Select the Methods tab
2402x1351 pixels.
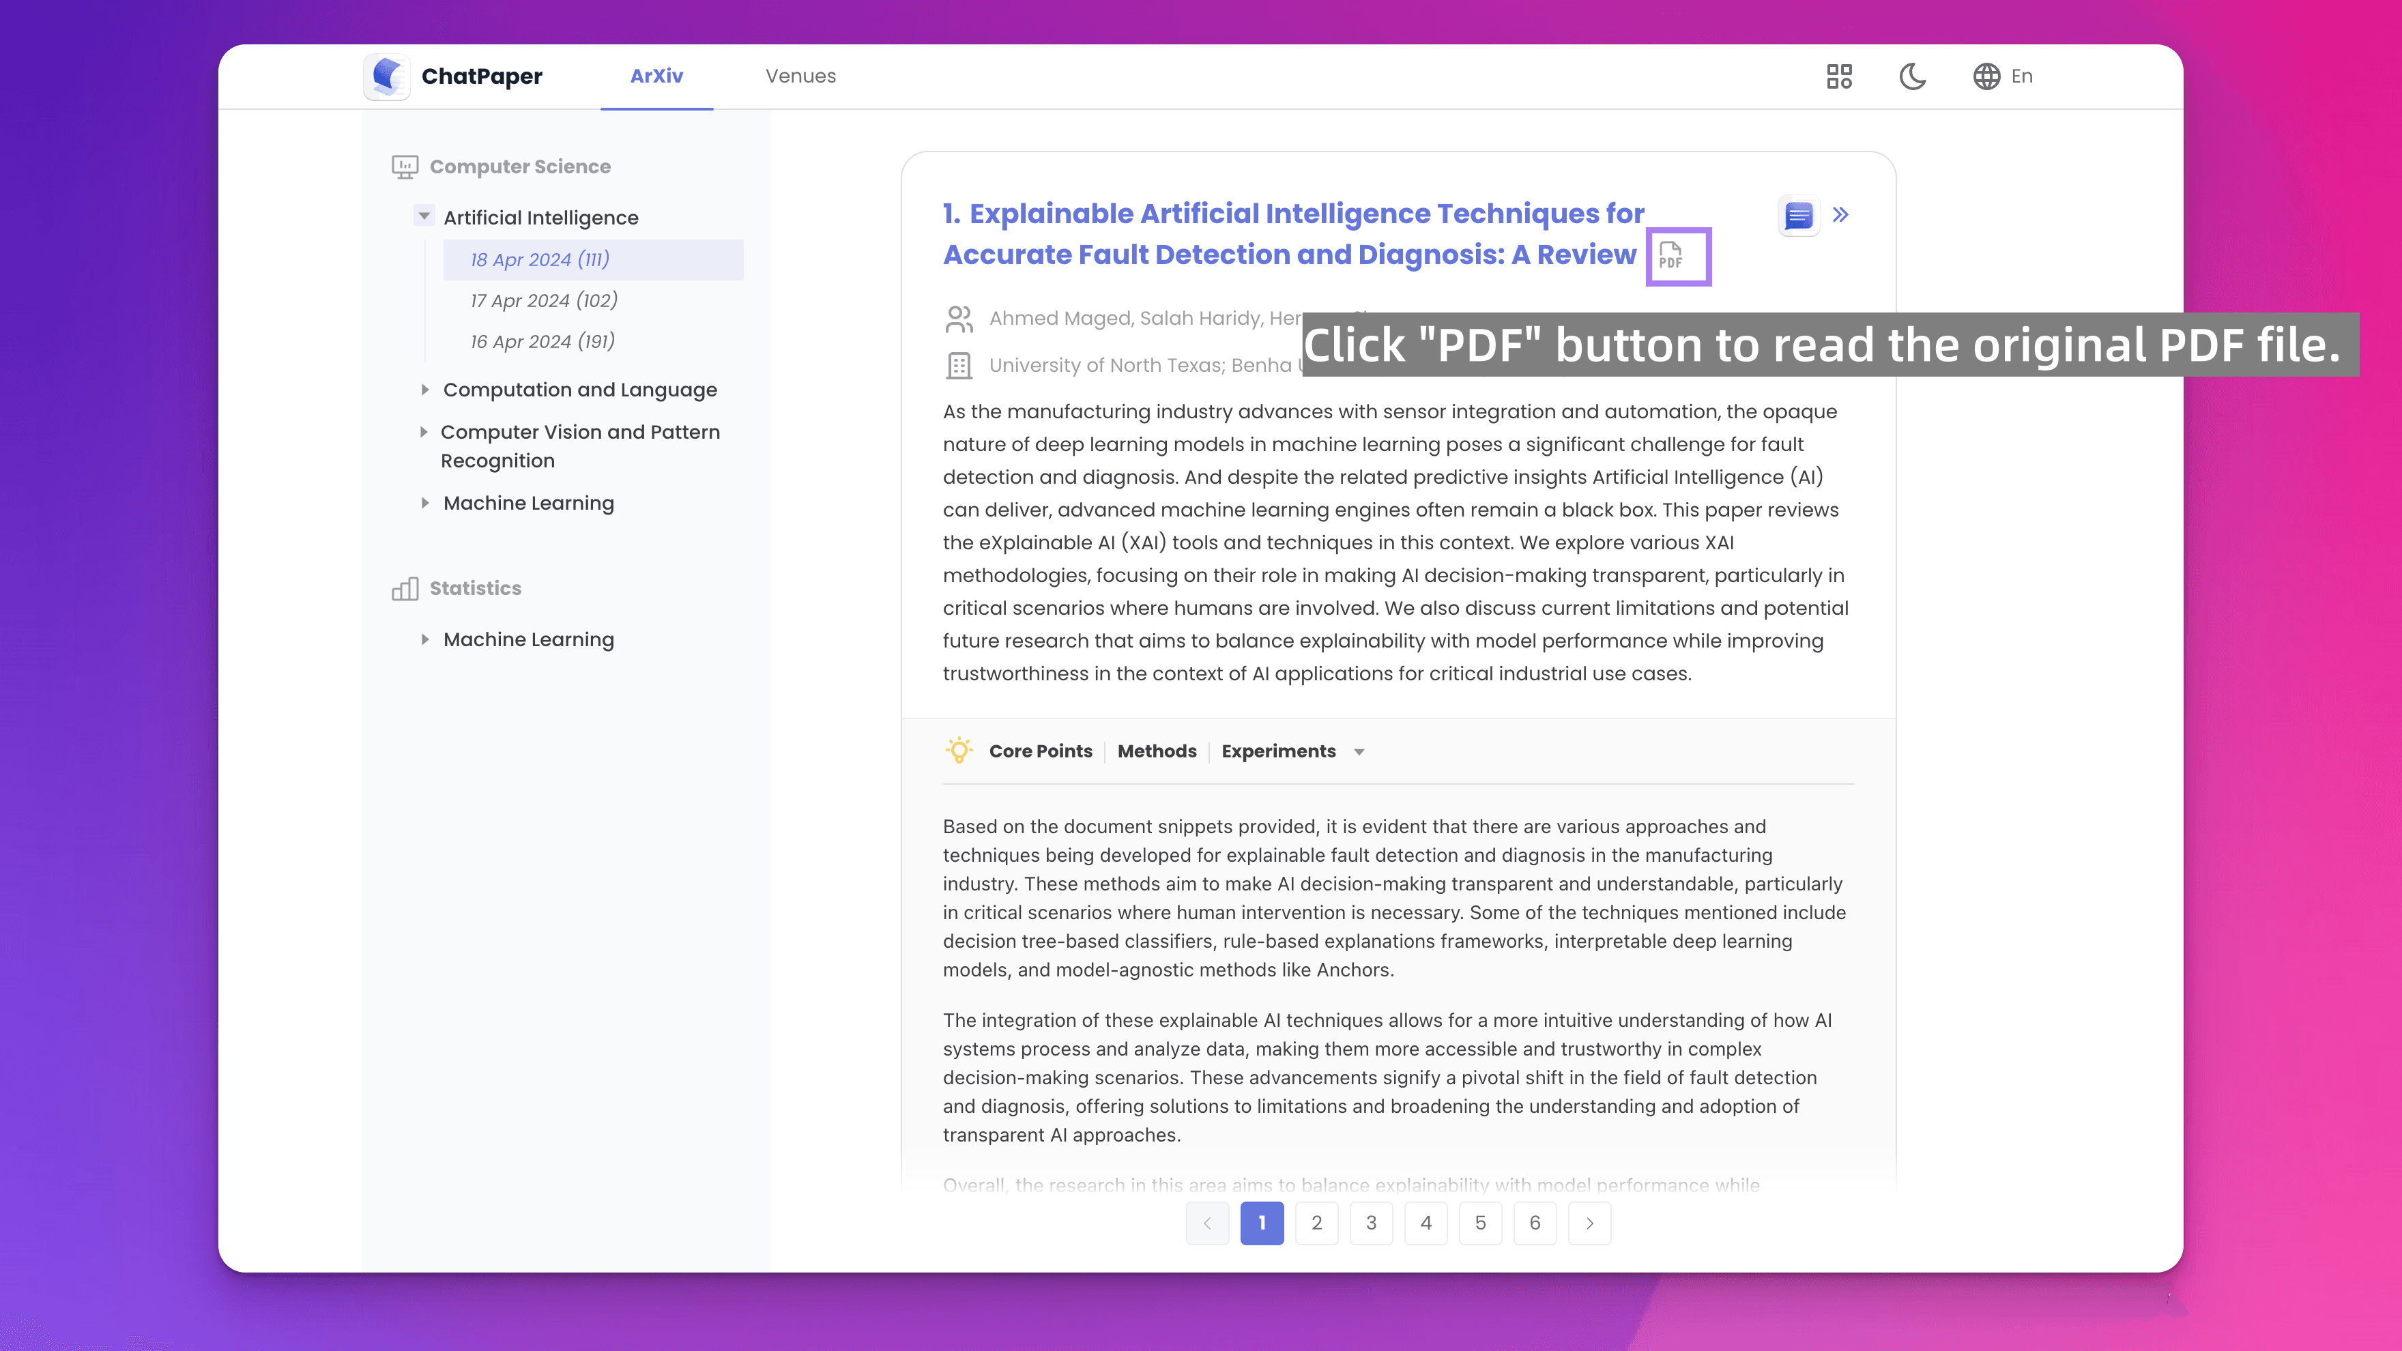(1156, 751)
